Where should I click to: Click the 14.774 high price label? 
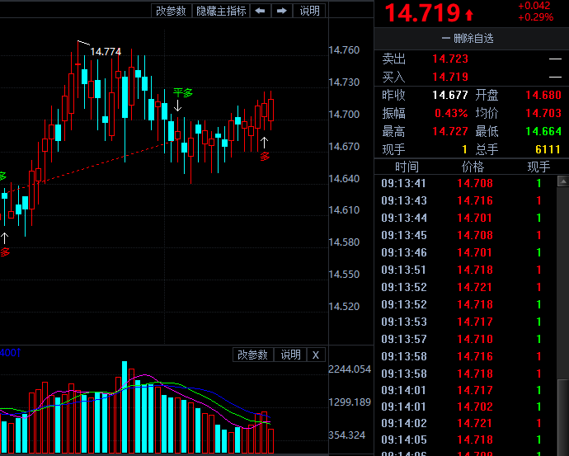(106, 52)
